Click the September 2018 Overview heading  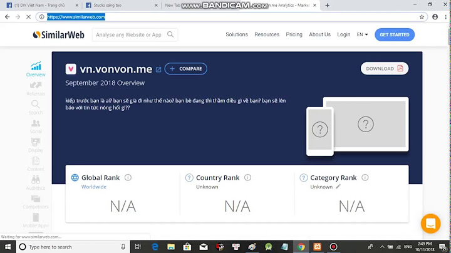click(105, 83)
